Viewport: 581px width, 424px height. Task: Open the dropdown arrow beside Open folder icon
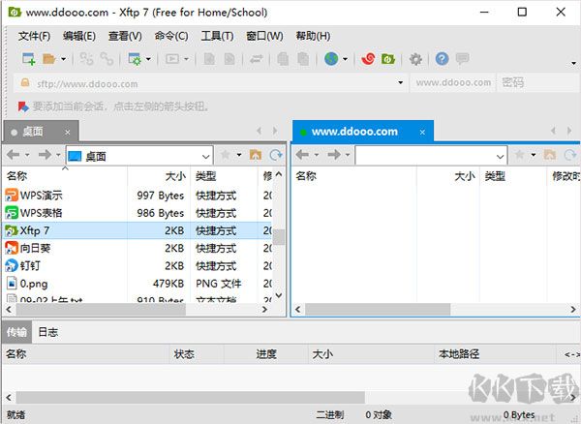pos(63,59)
